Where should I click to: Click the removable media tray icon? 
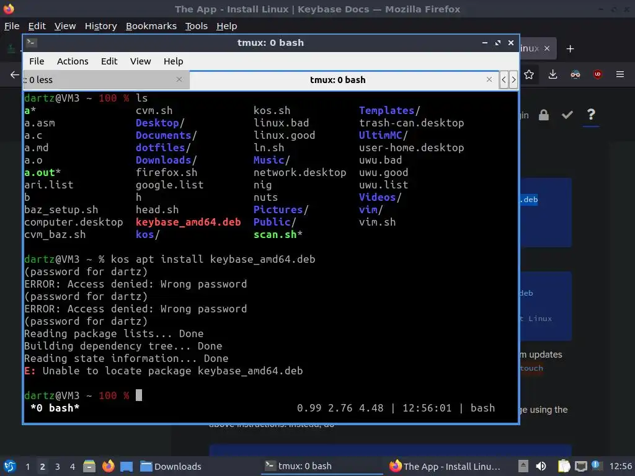coord(523,466)
